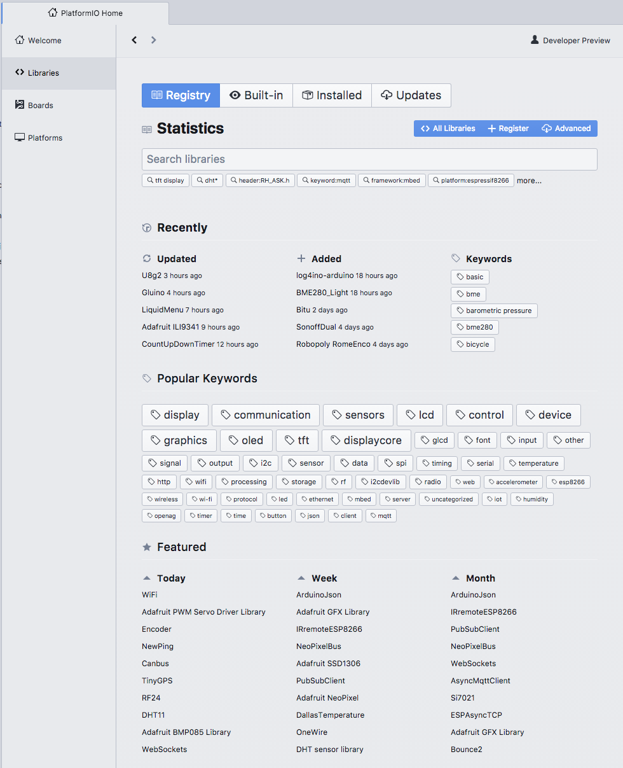Open log4ino-arduino library
The width and height of the screenshot is (623, 768).
tap(325, 276)
